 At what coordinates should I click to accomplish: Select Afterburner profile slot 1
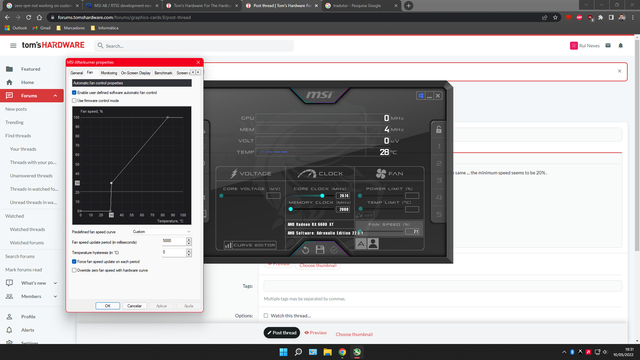[439, 146]
